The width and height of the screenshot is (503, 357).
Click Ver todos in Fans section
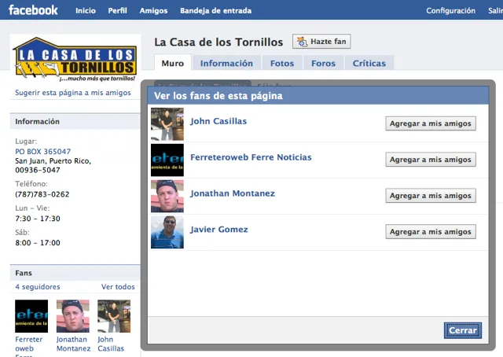pyautogui.click(x=118, y=287)
